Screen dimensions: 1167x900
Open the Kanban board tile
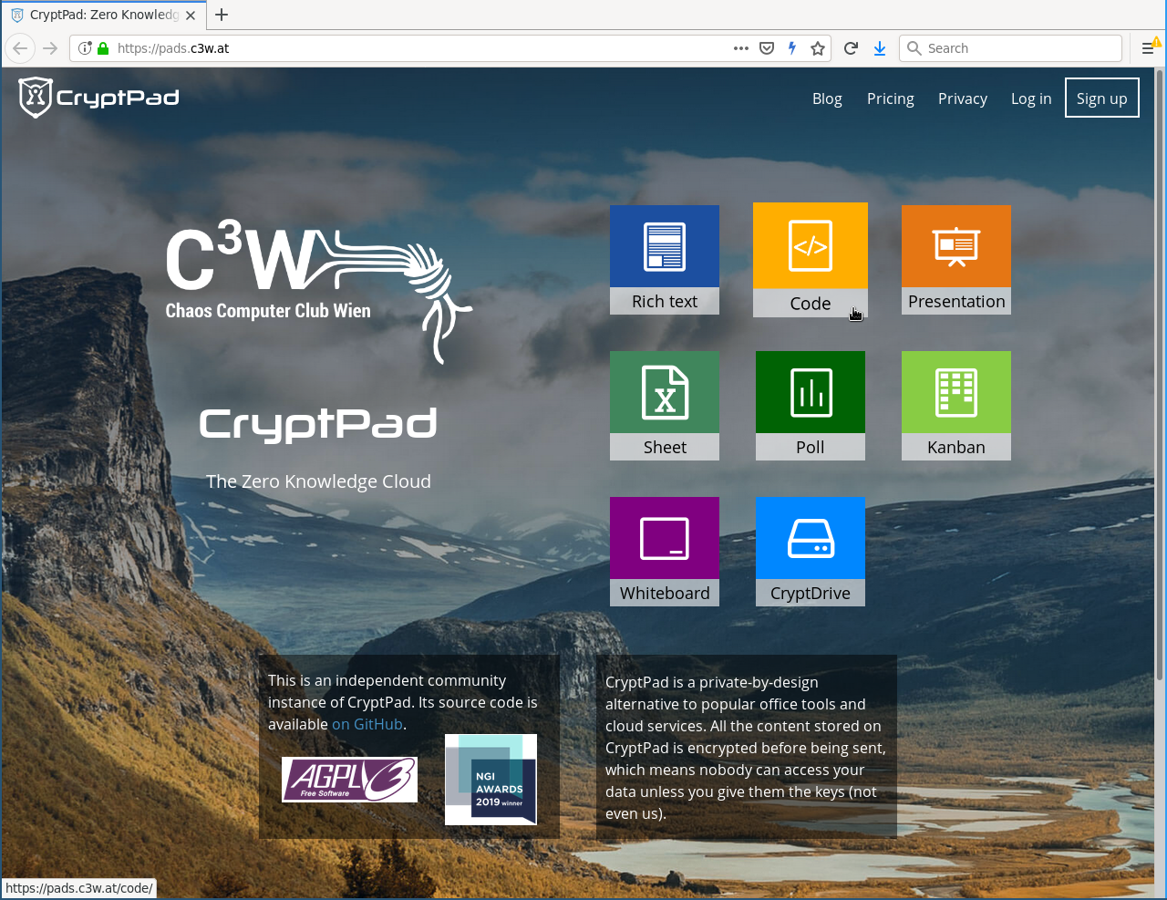[x=956, y=406]
